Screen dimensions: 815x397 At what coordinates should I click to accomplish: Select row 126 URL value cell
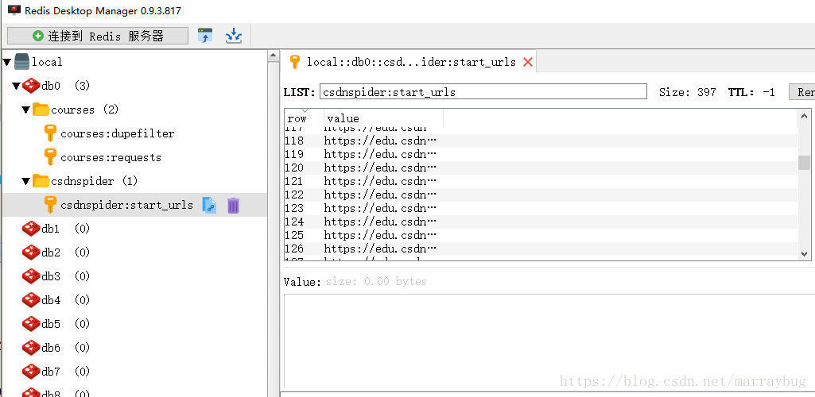380,249
